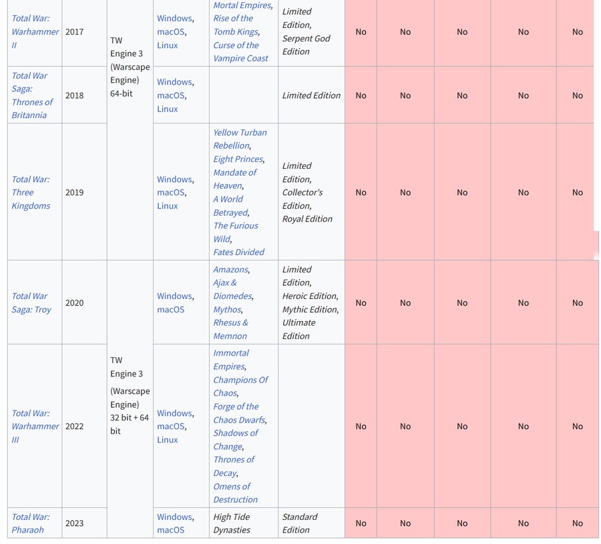The image size is (601, 544).
Task: Visit Linux link in the Warhammer III row
Action: point(167,440)
